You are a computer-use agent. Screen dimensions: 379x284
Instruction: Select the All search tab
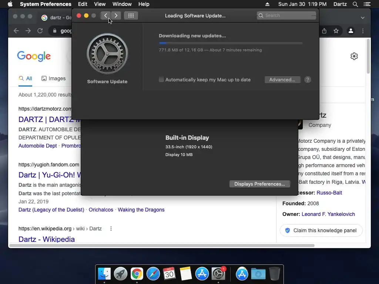26,78
